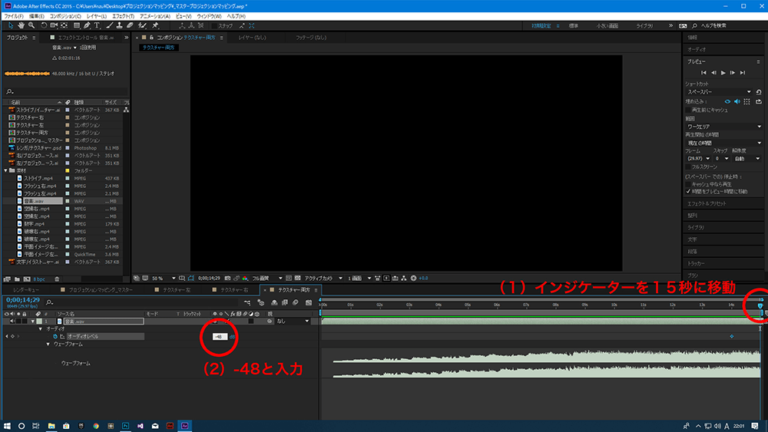Open the ワークエリア range dropdown
This screenshot has width=768, height=432.
tap(722, 127)
